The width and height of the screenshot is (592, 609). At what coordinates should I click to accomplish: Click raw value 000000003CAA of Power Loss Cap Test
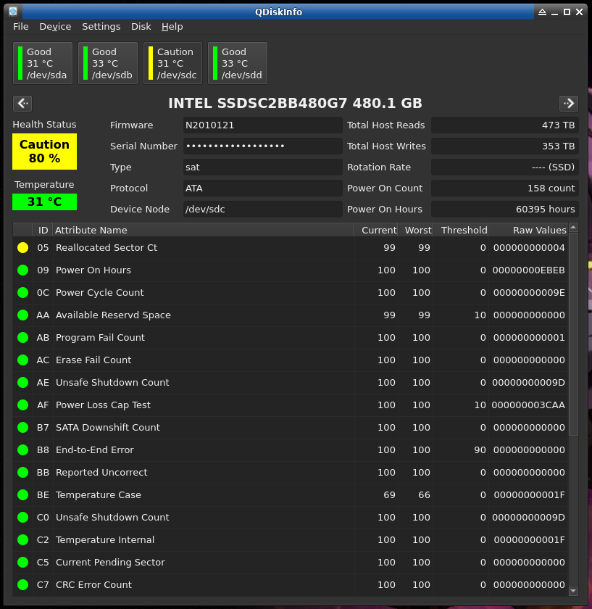click(528, 405)
